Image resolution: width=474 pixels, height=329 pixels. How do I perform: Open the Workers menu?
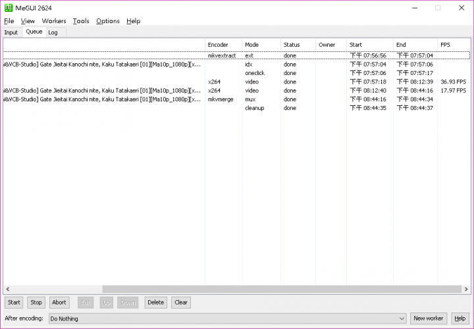point(54,21)
